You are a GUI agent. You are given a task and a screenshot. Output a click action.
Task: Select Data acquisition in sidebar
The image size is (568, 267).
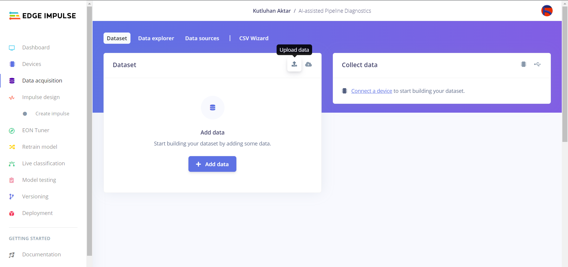(x=42, y=81)
